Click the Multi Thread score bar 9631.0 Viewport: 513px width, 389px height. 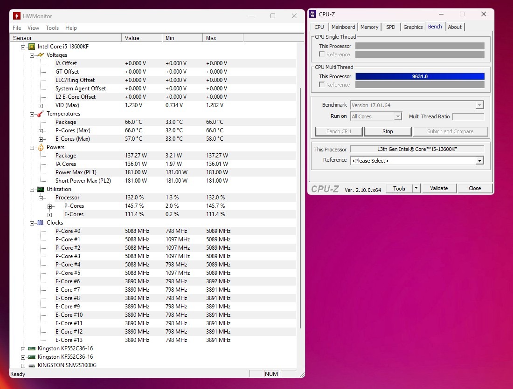[x=420, y=76]
